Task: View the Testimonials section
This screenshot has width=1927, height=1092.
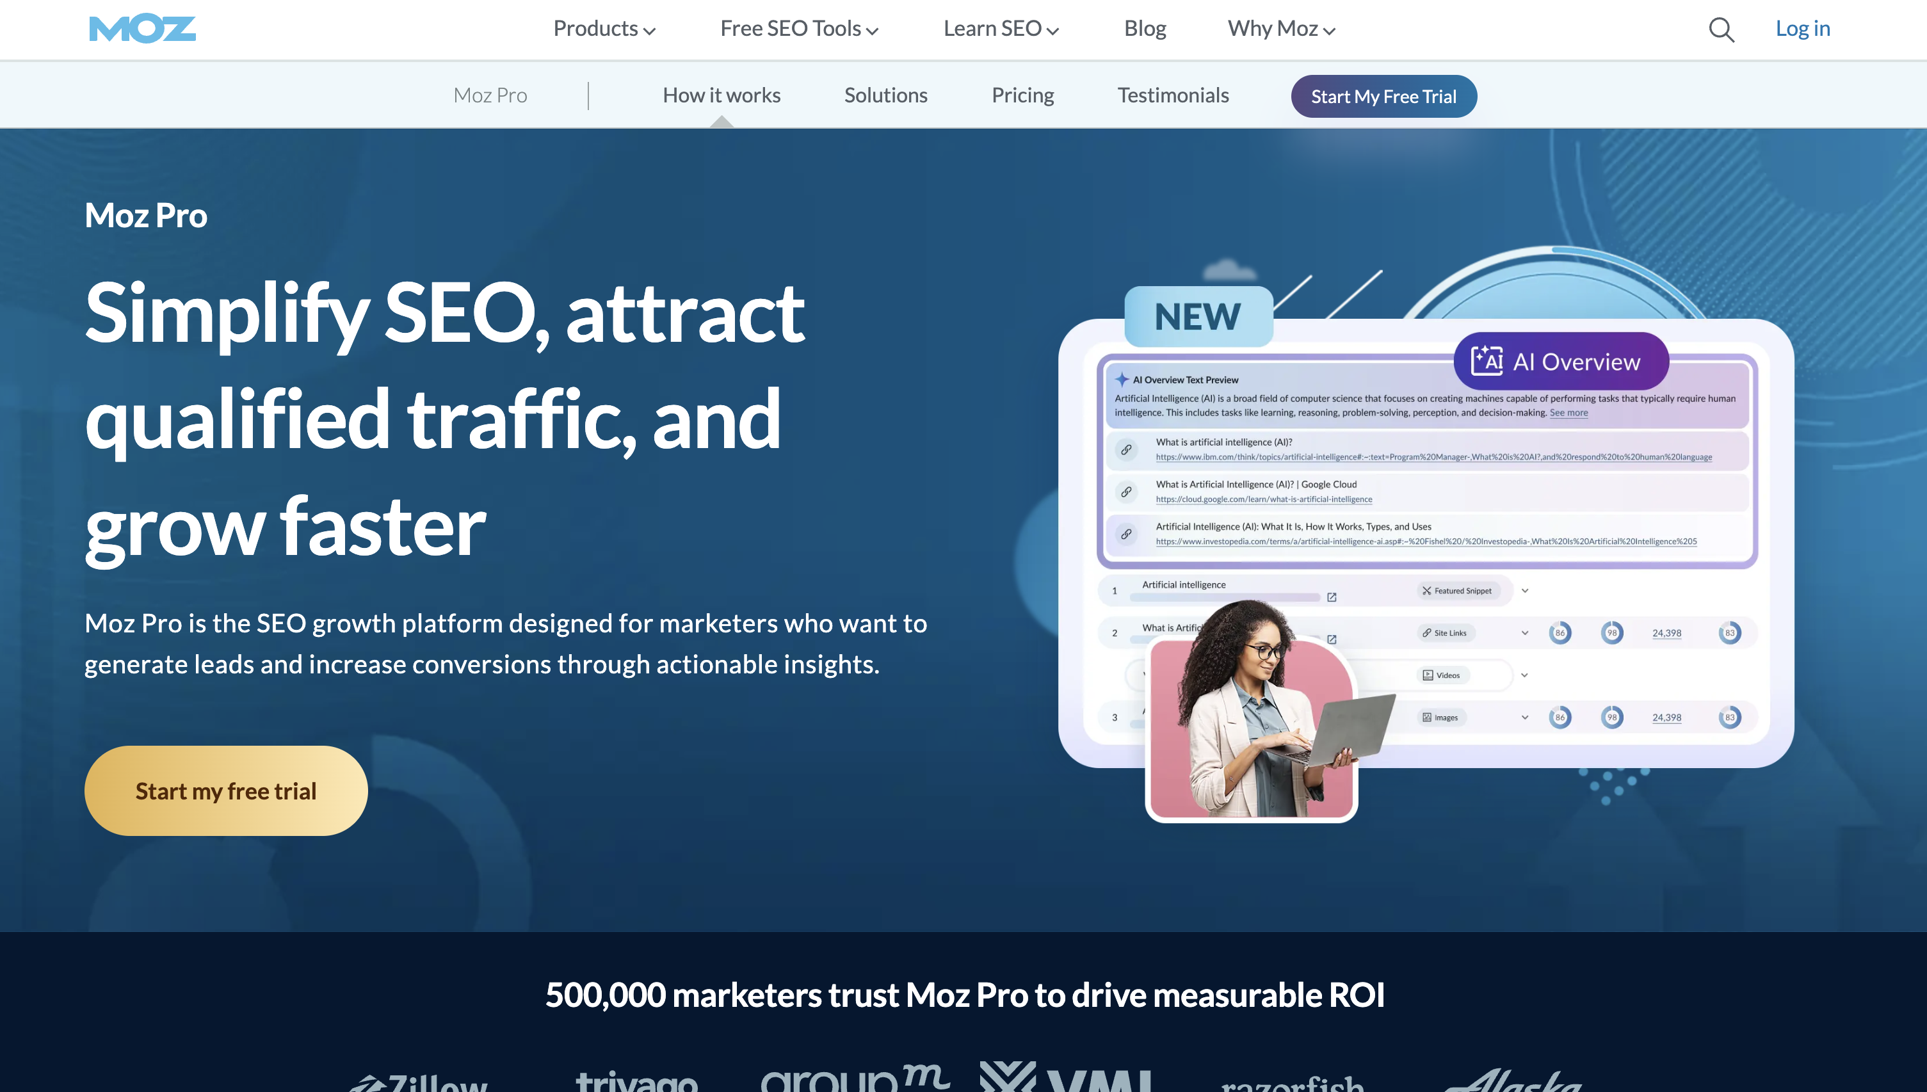Action: tap(1173, 95)
